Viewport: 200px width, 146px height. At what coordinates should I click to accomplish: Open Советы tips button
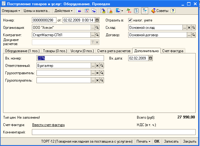[x=160, y=11]
